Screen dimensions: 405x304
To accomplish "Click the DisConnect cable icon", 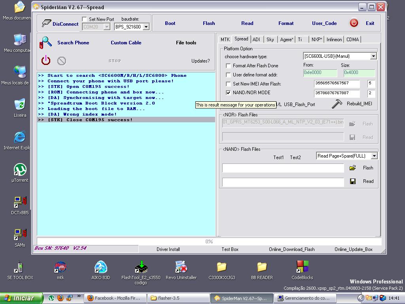I will 46,23.
